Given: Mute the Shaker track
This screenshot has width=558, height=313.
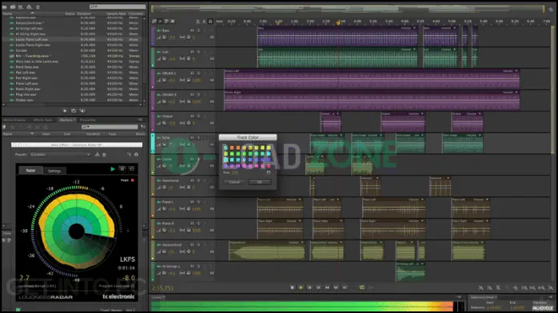Looking at the screenshot, I should pyautogui.click(x=192, y=116).
